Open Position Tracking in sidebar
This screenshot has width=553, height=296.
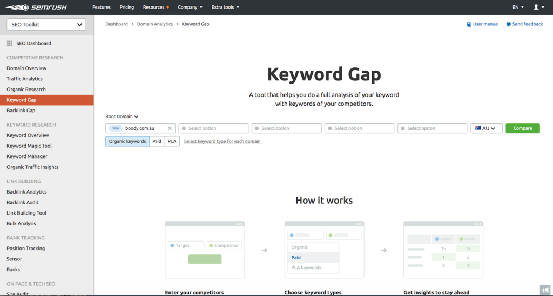pyautogui.click(x=26, y=248)
